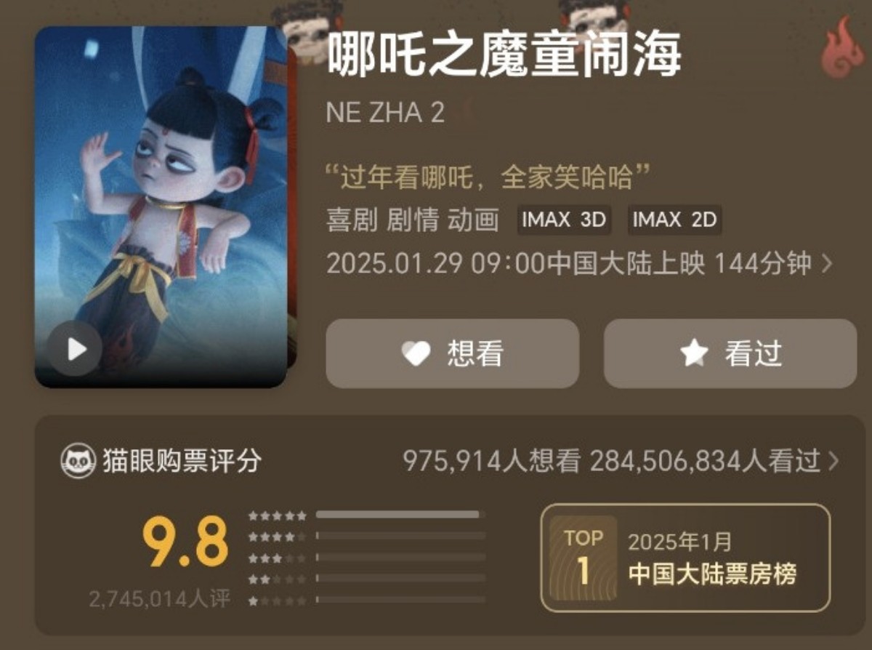Open the Ne Zha movie poster

click(161, 207)
